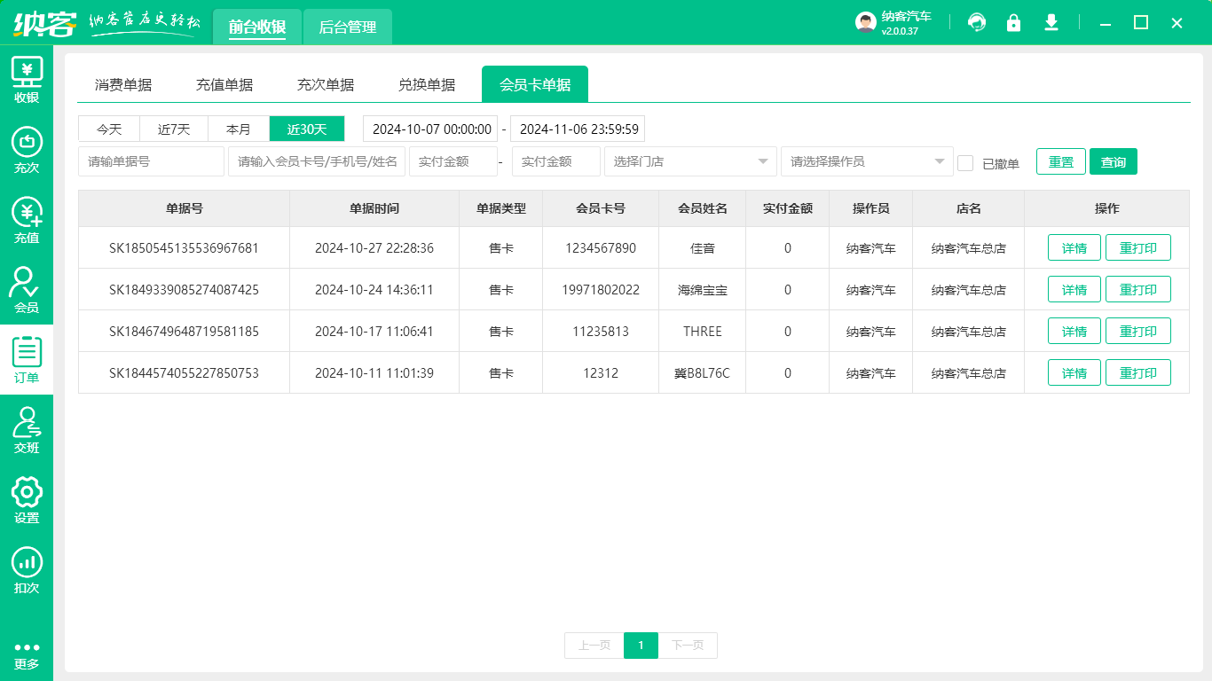Image resolution: width=1212 pixels, height=681 pixels.
Task: Switch to the 后台管理 top tab
Action: 348,27
